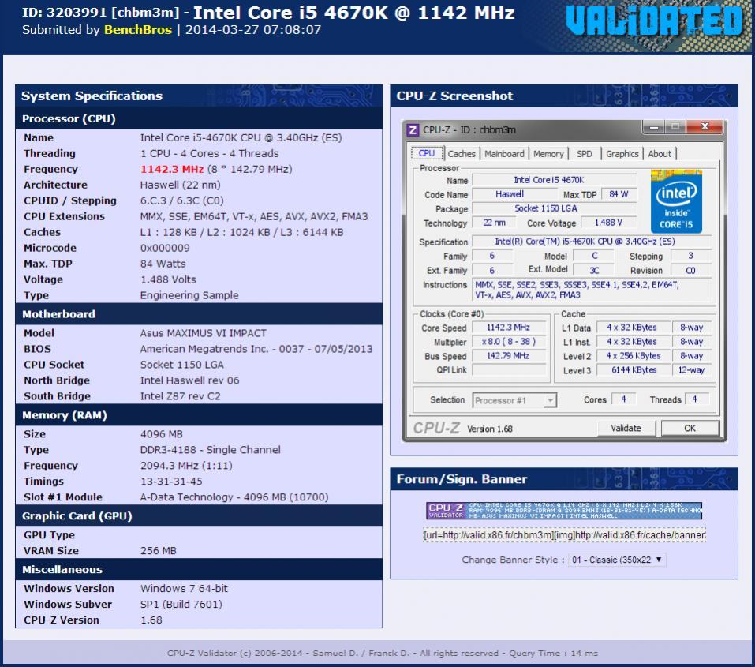Viewport: 755px width, 667px height.
Task: Click the Microcode value 0x000009
Action: [x=165, y=248]
